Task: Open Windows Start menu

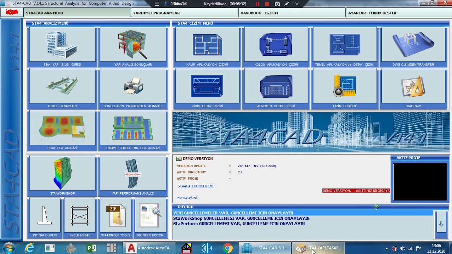Action: pos(9,248)
